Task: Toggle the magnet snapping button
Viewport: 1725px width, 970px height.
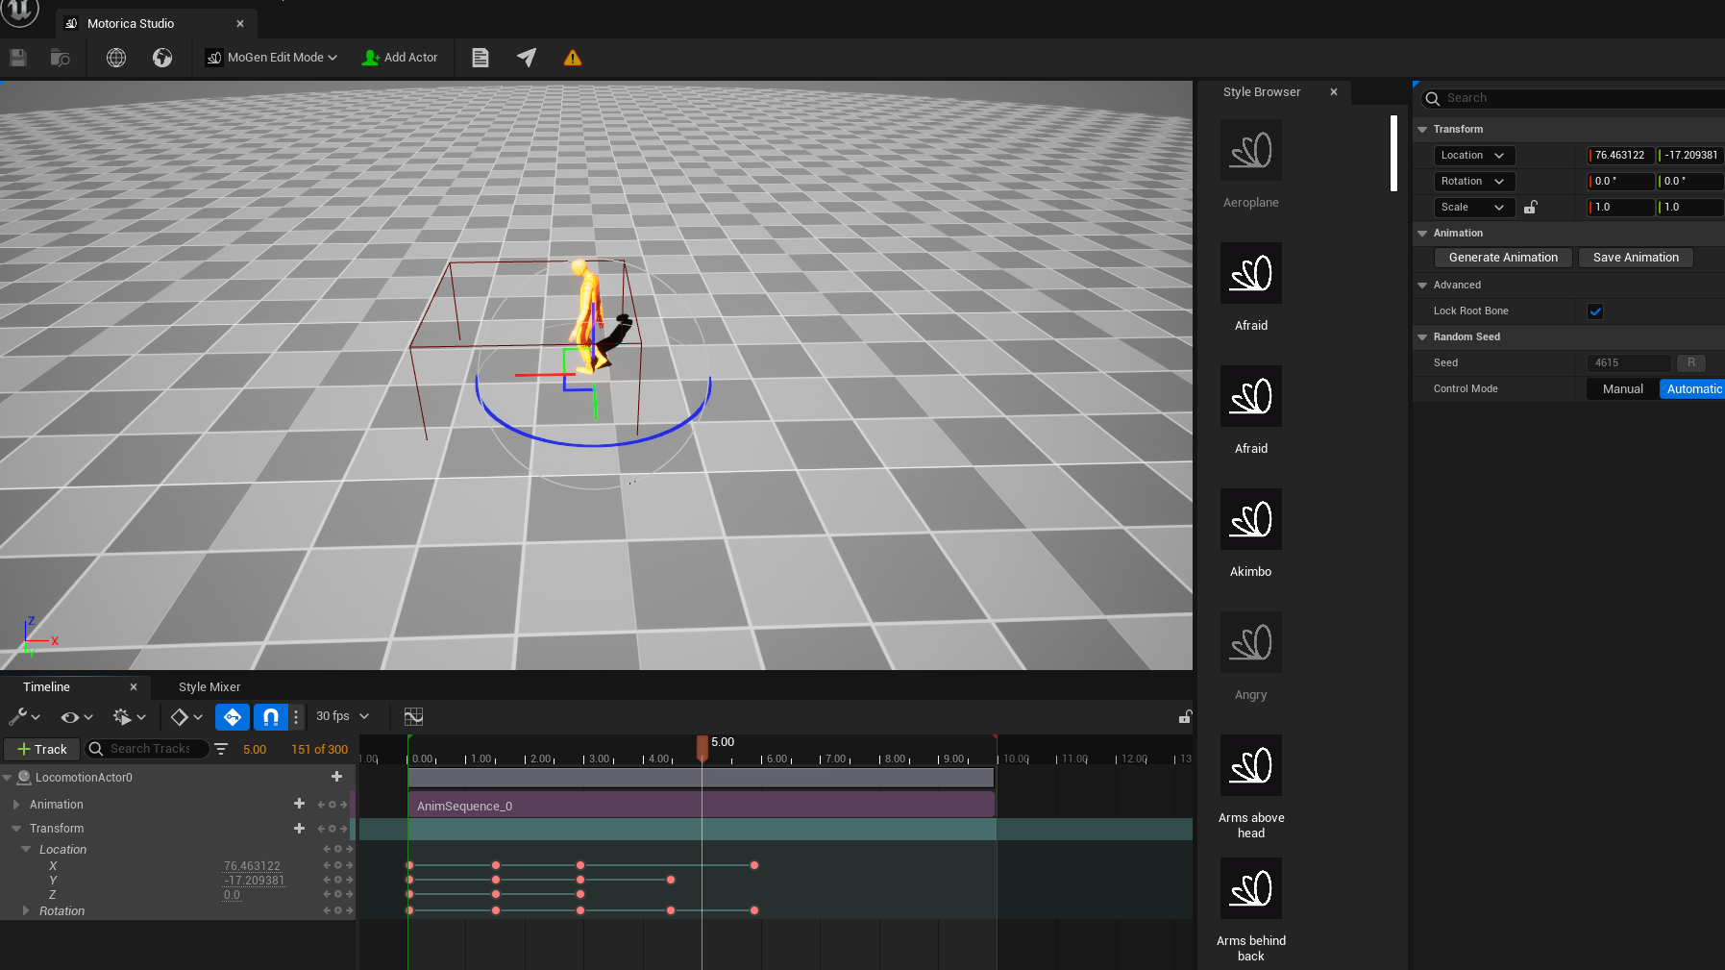Action: pyautogui.click(x=271, y=717)
